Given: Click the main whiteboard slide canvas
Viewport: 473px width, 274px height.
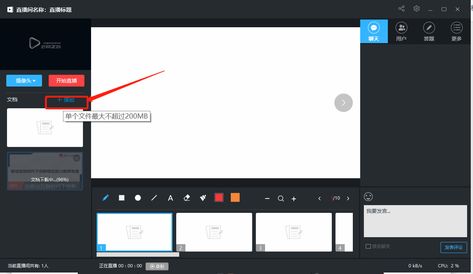Looking at the screenshot, I should pos(226,103).
